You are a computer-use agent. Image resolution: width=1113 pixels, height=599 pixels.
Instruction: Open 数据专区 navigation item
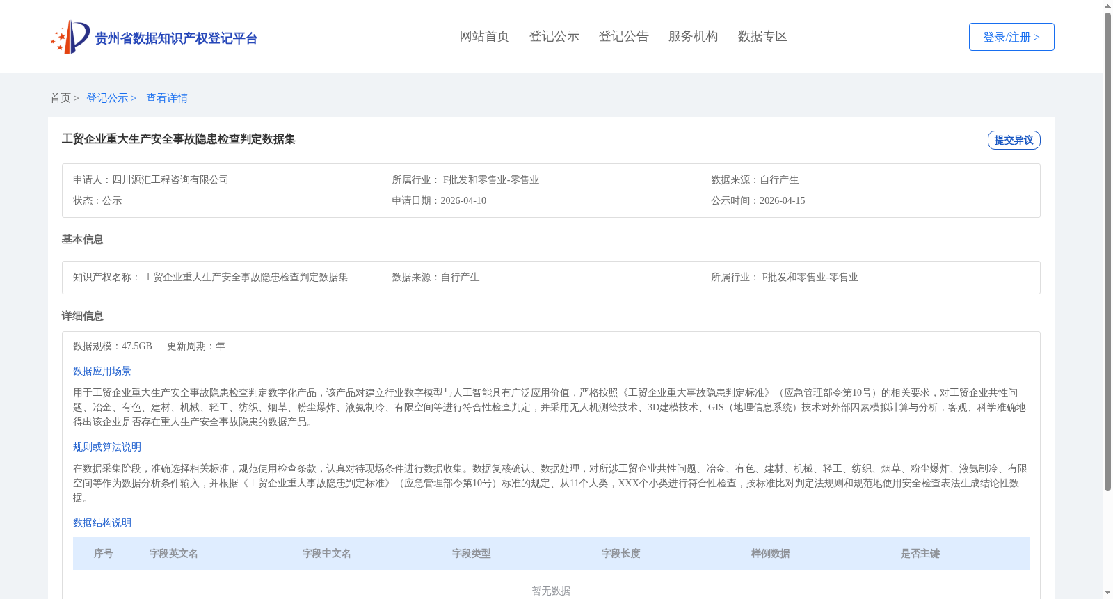coord(762,36)
